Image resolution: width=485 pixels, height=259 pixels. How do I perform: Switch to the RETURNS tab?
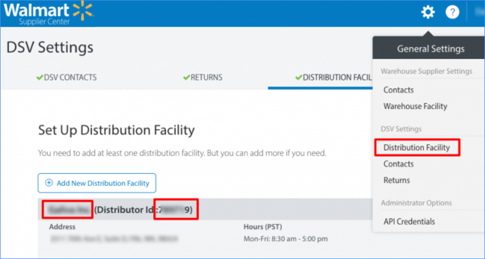point(202,77)
